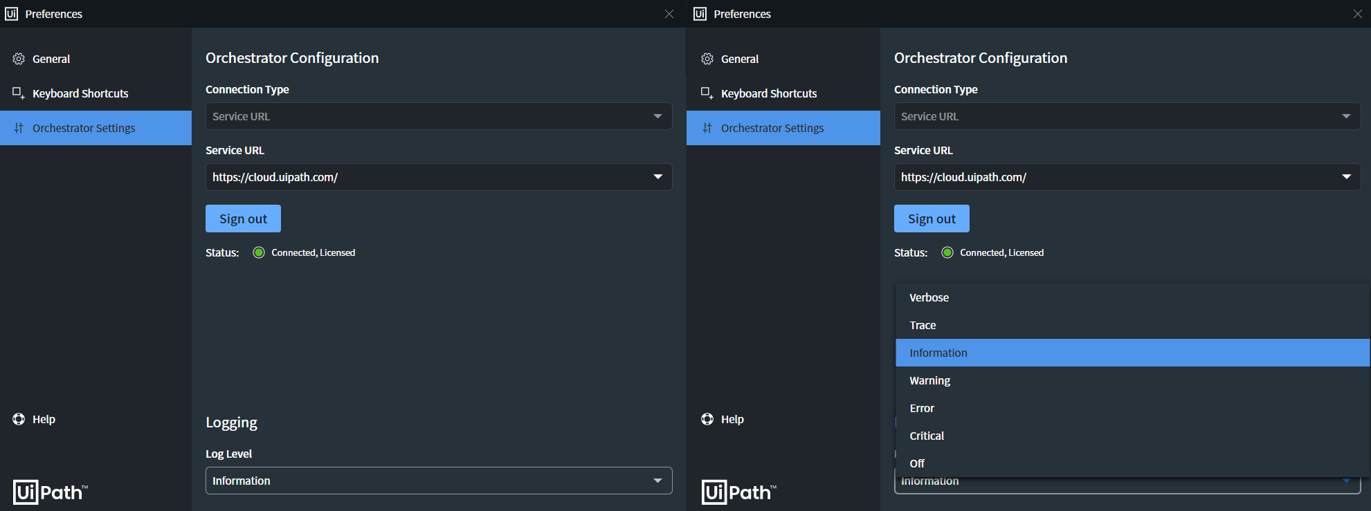Open Keyboard Shortcuts tab in right window
This screenshot has height=511, width=1371.
pyautogui.click(x=768, y=93)
